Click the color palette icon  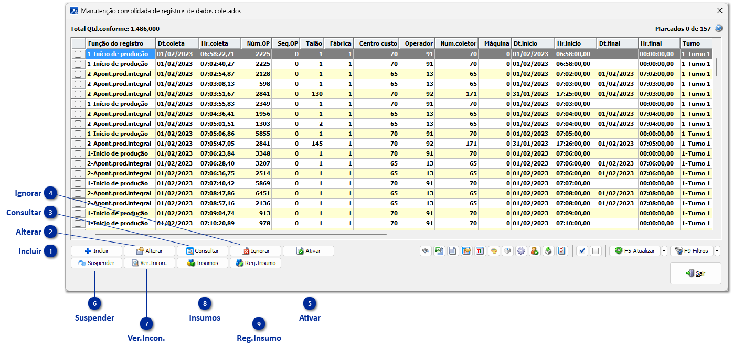tap(494, 251)
